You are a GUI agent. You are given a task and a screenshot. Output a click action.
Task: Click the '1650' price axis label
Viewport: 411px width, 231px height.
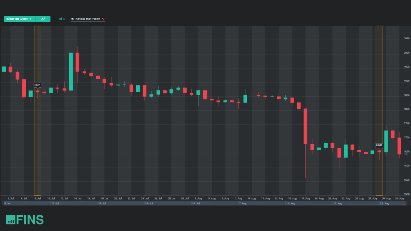pyautogui.click(x=407, y=152)
